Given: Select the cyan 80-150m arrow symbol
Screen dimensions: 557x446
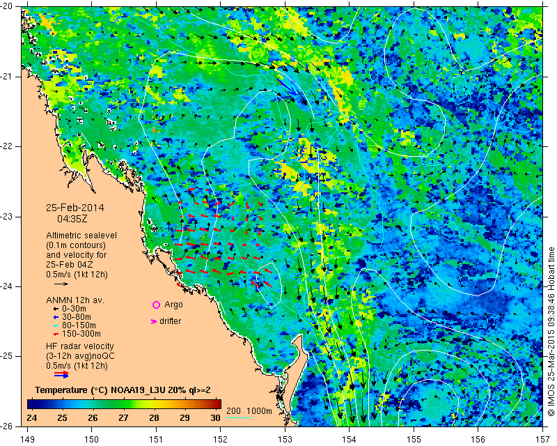Looking at the screenshot, I should tap(56, 325).
